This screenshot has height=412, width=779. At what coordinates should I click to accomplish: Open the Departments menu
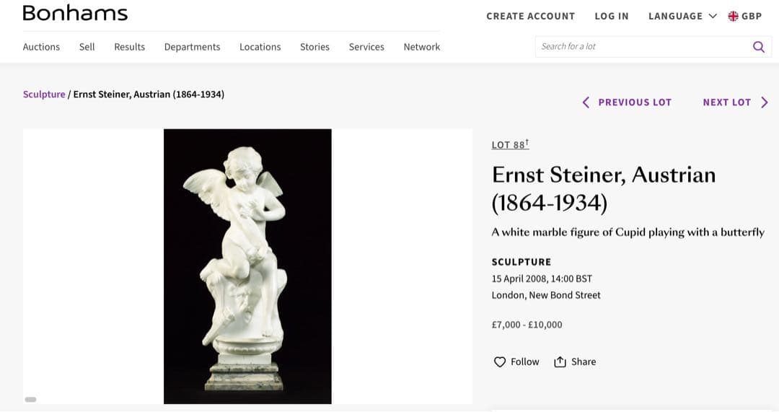[x=192, y=47]
